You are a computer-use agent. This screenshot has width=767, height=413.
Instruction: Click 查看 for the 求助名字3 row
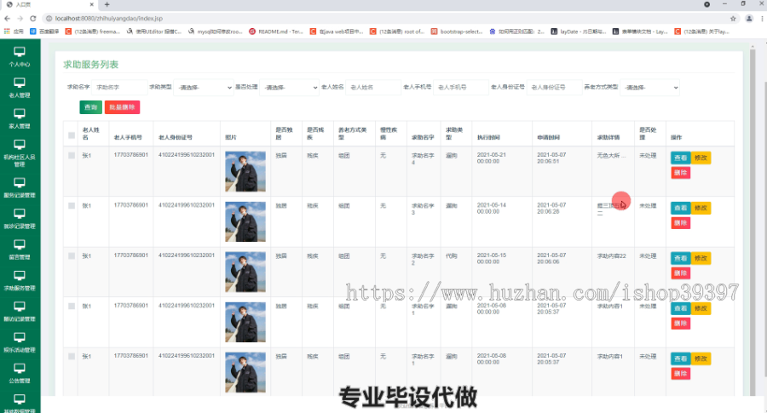(680, 208)
